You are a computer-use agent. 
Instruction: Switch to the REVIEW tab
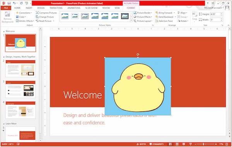coord(106,8)
